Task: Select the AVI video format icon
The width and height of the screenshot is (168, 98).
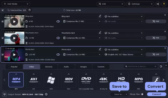Action: [34, 80]
